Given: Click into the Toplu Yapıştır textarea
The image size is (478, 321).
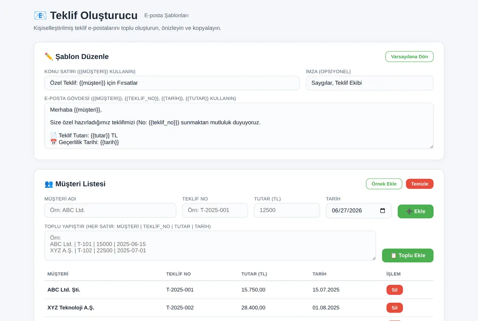Looking at the screenshot, I should point(210,246).
